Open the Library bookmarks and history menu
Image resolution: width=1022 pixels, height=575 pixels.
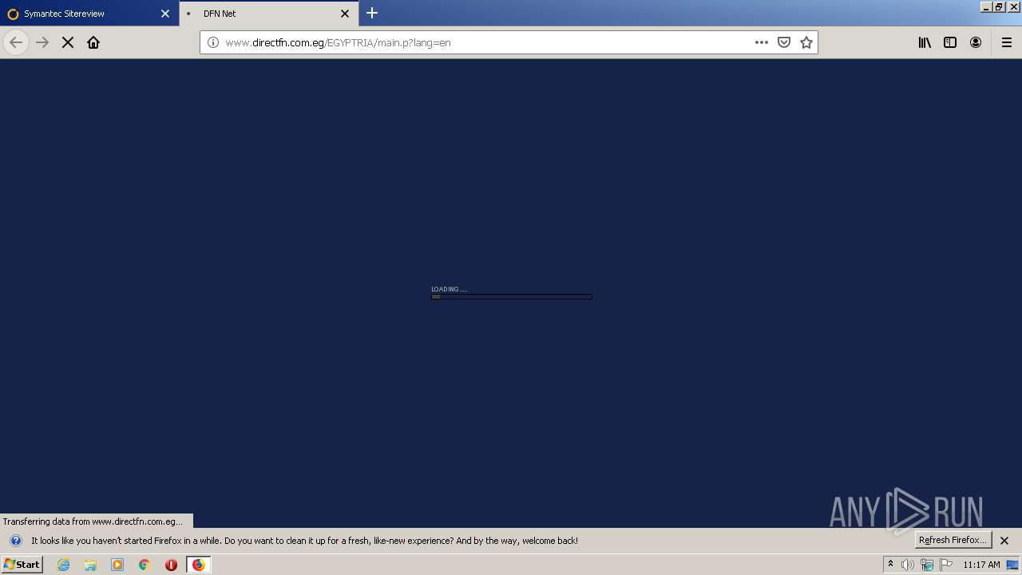pos(925,42)
